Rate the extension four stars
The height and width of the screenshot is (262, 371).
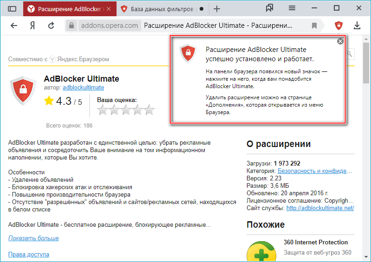(x=138, y=110)
